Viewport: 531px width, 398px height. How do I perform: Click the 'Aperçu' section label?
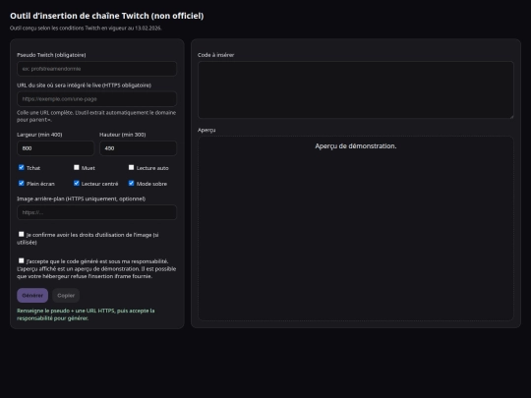[x=206, y=130]
